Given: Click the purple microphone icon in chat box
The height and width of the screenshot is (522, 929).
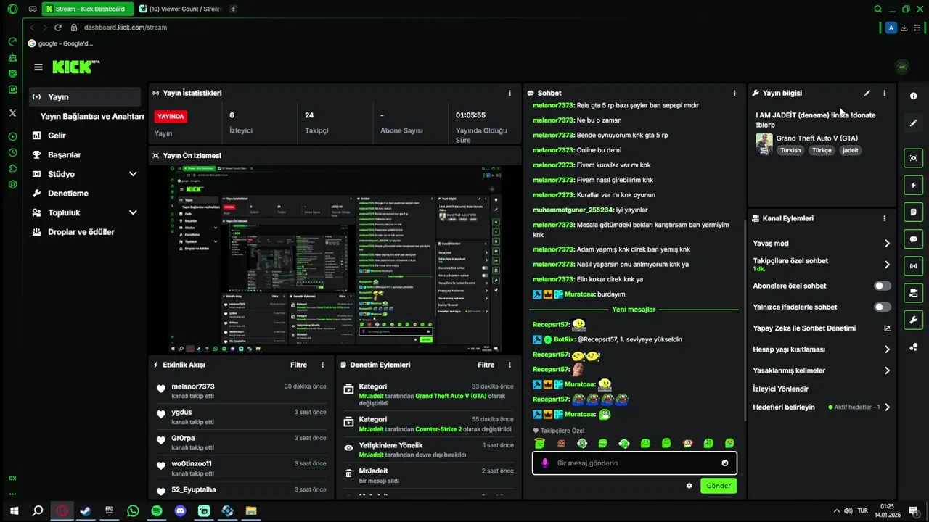Looking at the screenshot, I should (545, 463).
